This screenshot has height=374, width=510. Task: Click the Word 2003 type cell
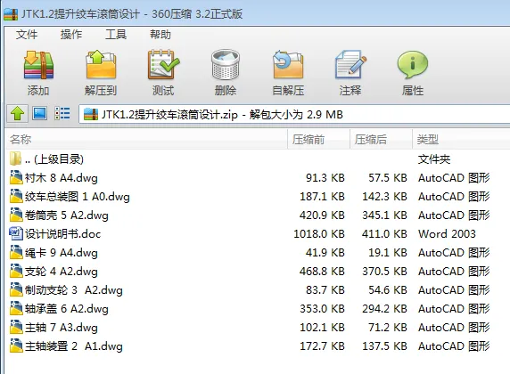[447, 234]
